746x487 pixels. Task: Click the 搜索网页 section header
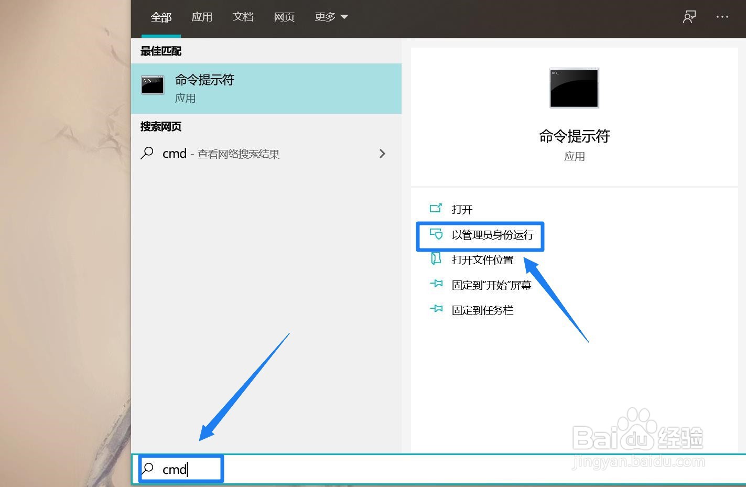pyautogui.click(x=161, y=127)
